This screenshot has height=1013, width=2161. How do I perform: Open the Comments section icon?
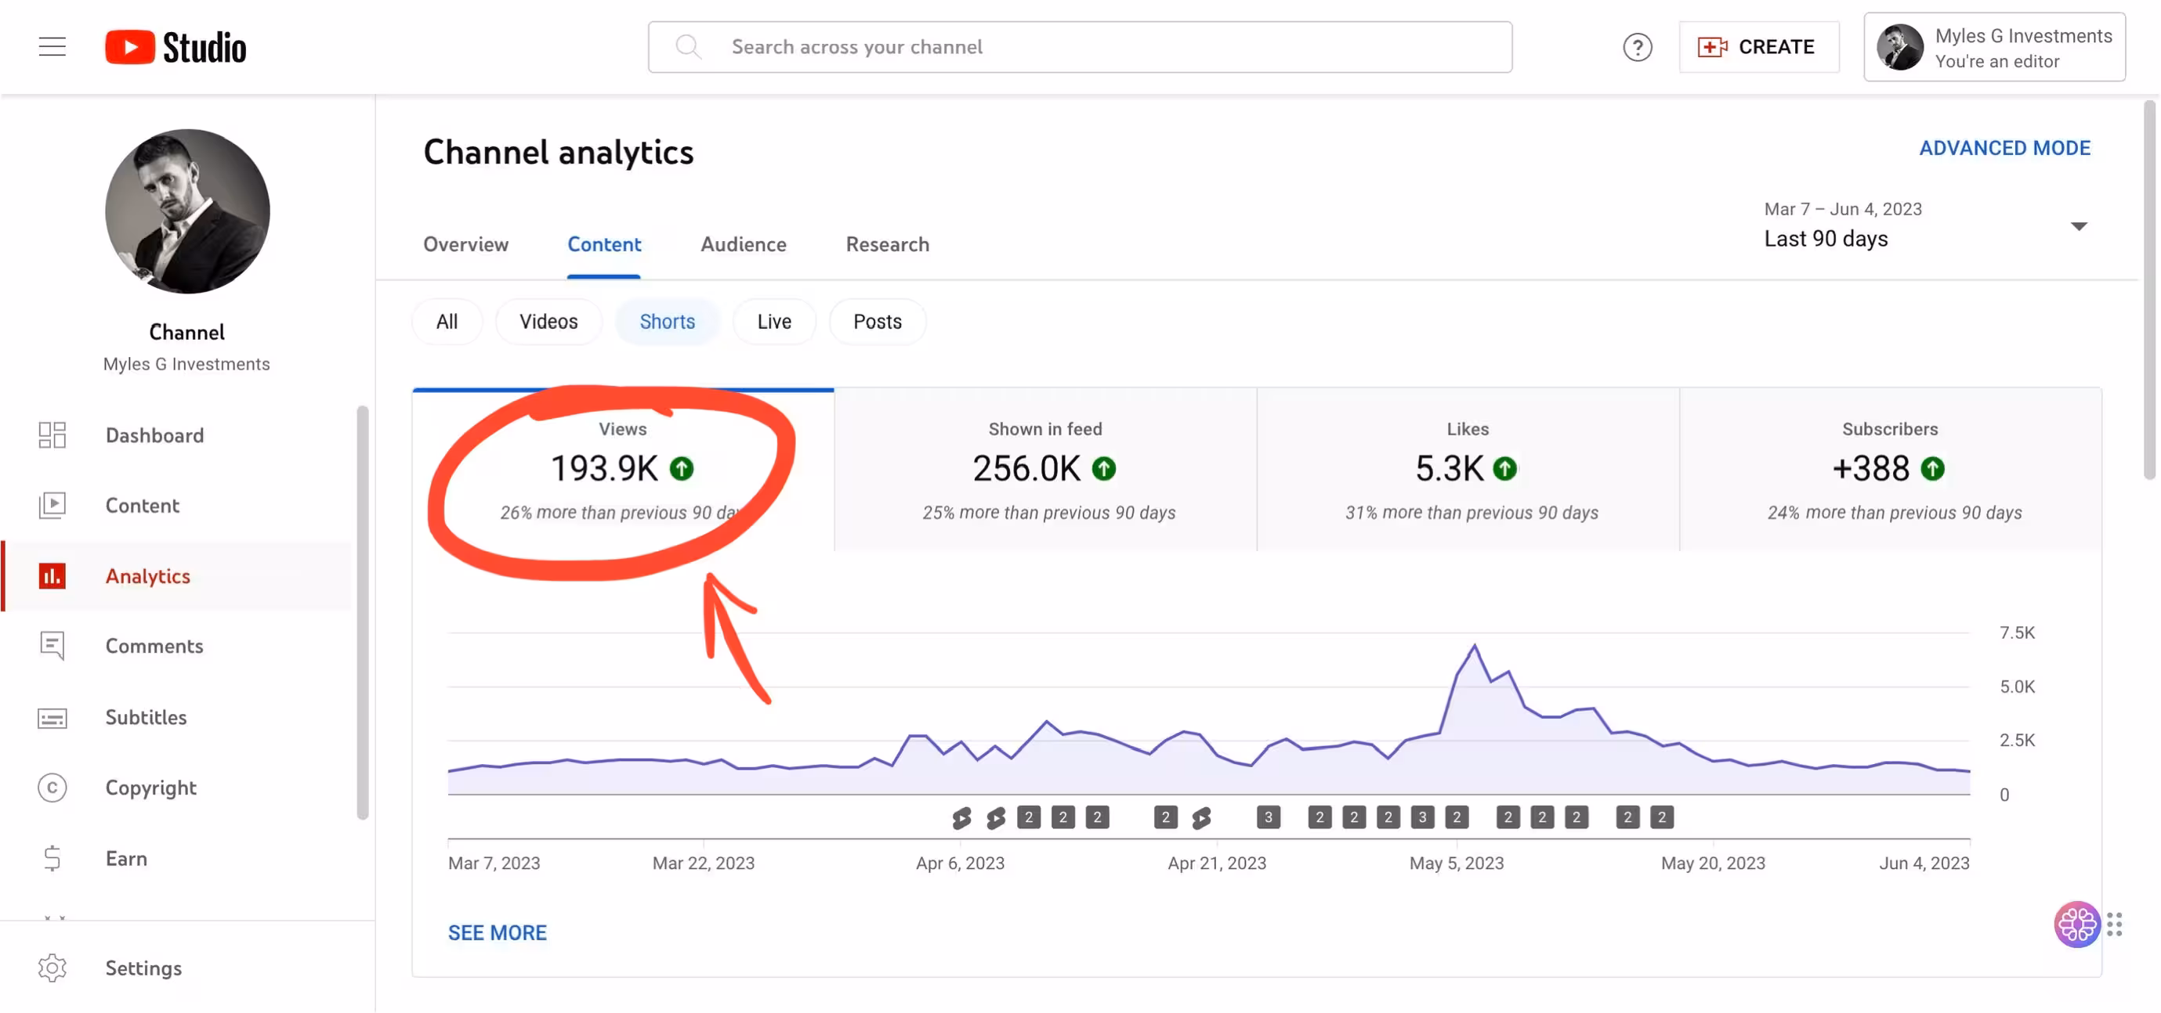coord(52,646)
